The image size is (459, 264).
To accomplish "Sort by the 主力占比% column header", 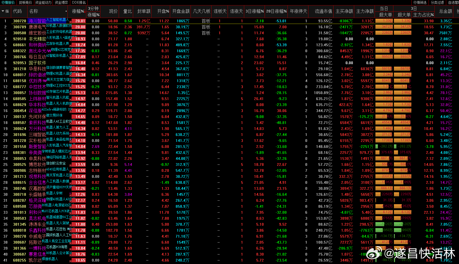I will [423, 15].
